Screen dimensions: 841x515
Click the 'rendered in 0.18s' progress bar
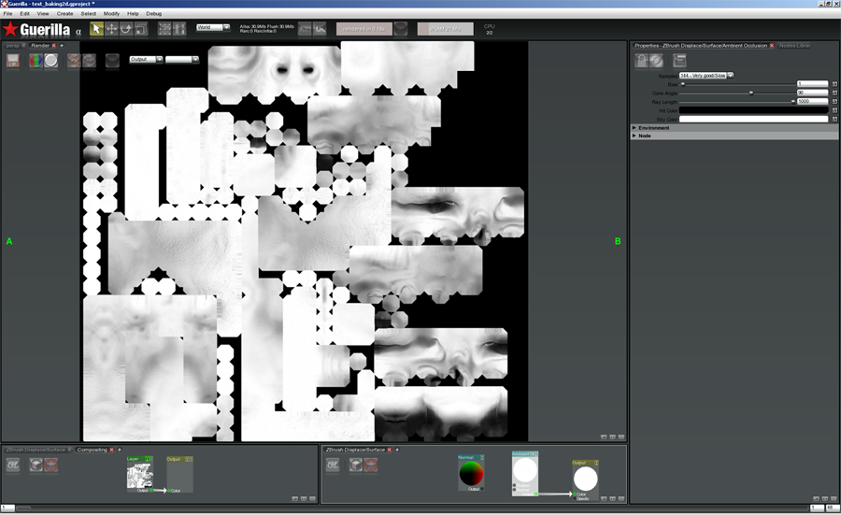364,29
